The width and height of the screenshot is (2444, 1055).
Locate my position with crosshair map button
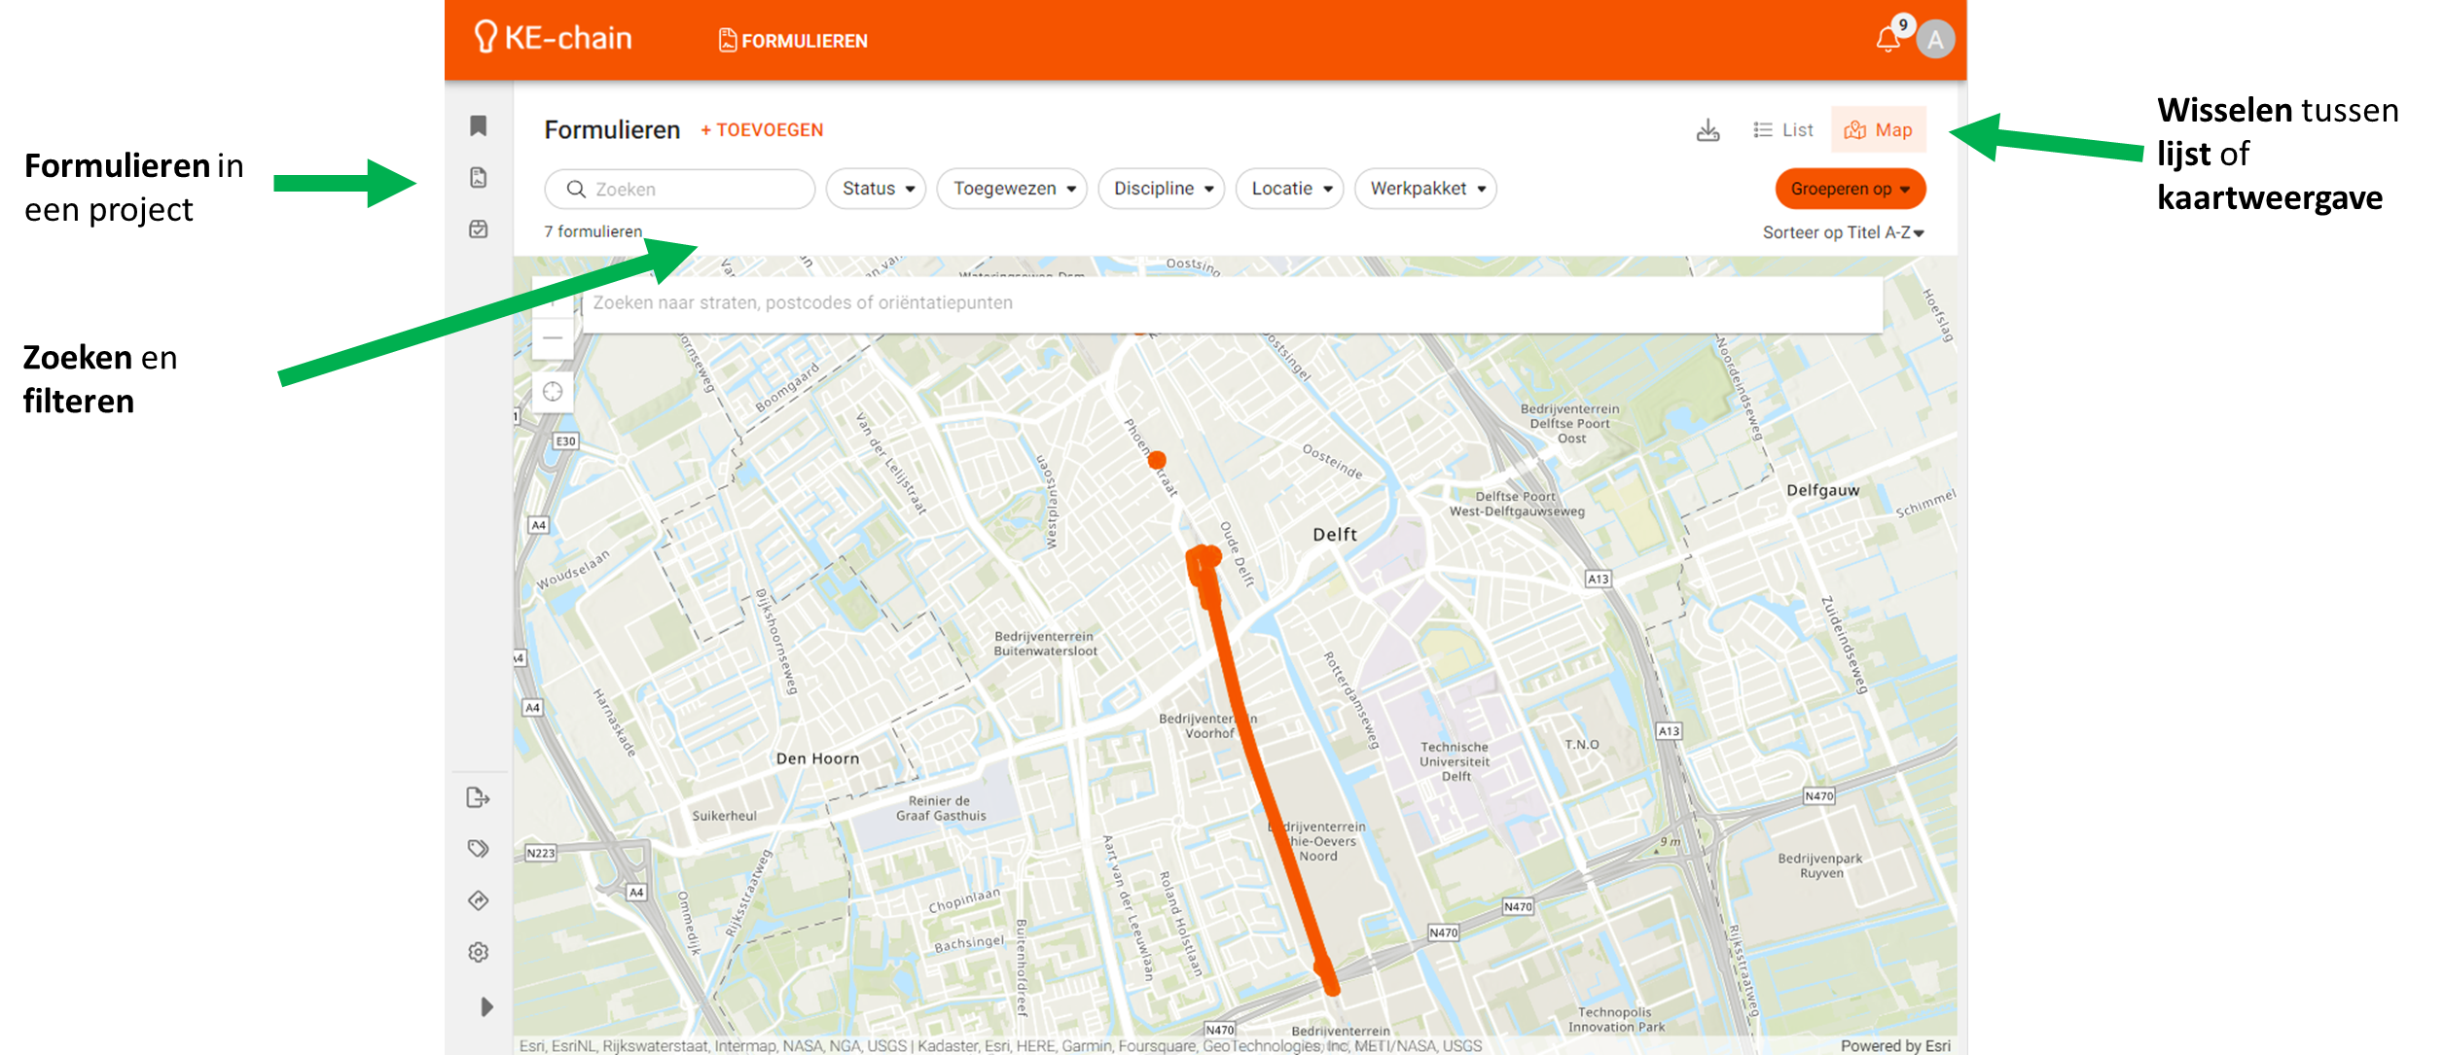553,392
